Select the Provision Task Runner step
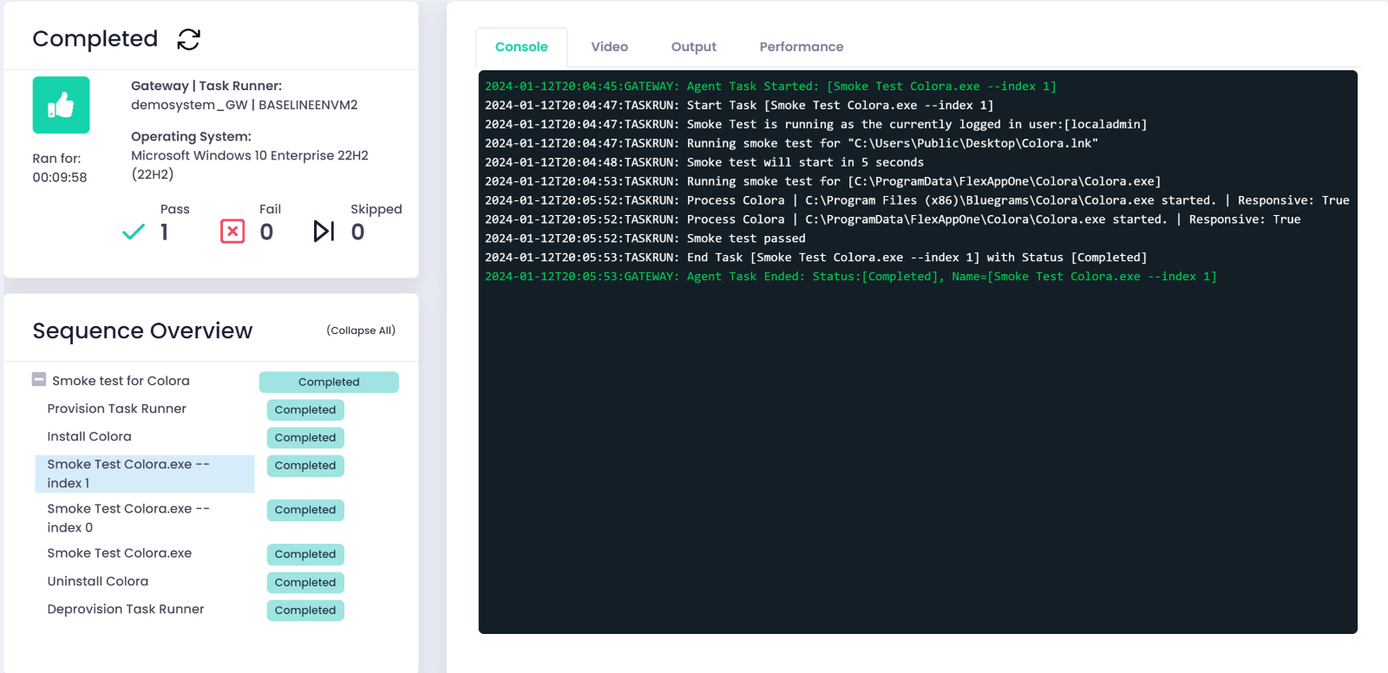Image resolution: width=1388 pixels, height=673 pixels. click(117, 408)
